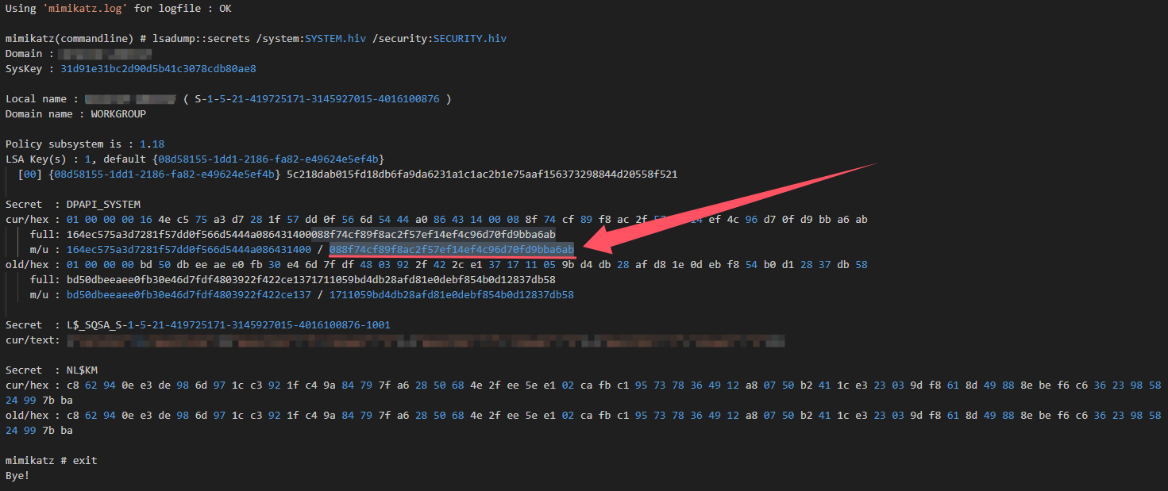Image resolution: width=1168 pixels, height=491 pixels.
Task: Click the 'mimikatz(commandline) #' prompt
Action: click(x=75, y=39)
